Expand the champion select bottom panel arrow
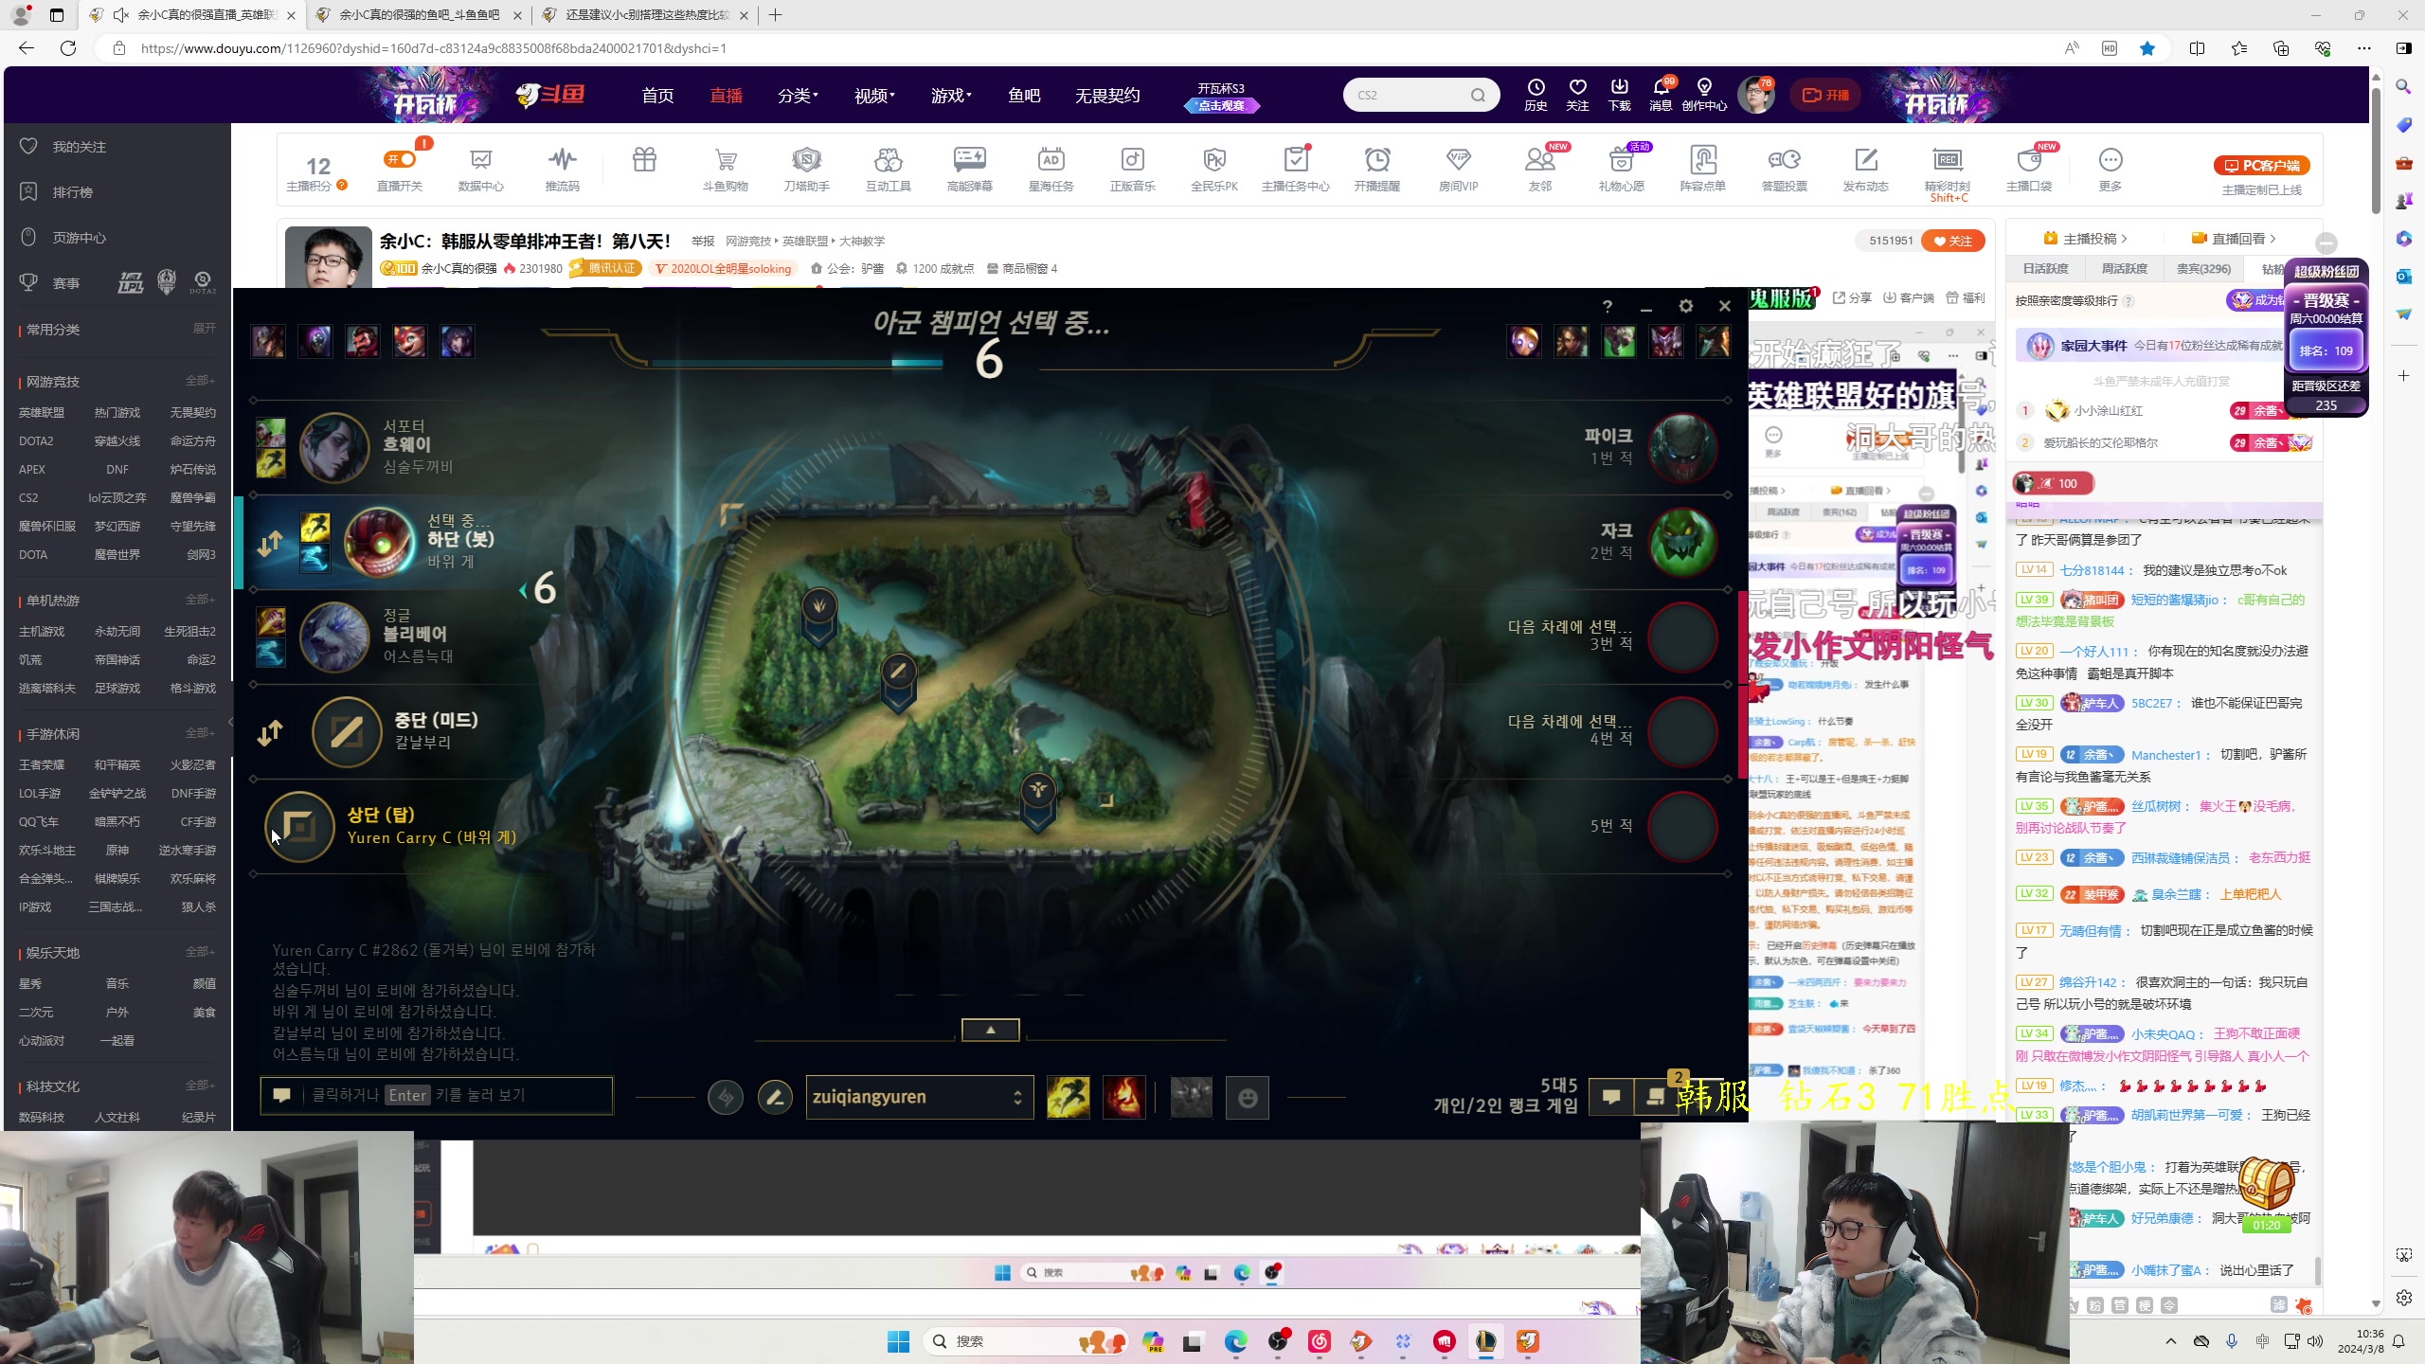The height and width of the screenshot is (1364, 2425). click(x=990, y=1030)
